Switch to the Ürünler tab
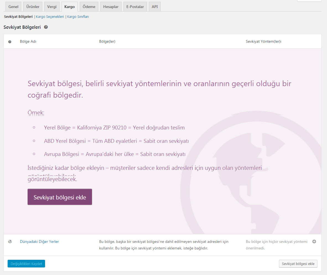 33,7
